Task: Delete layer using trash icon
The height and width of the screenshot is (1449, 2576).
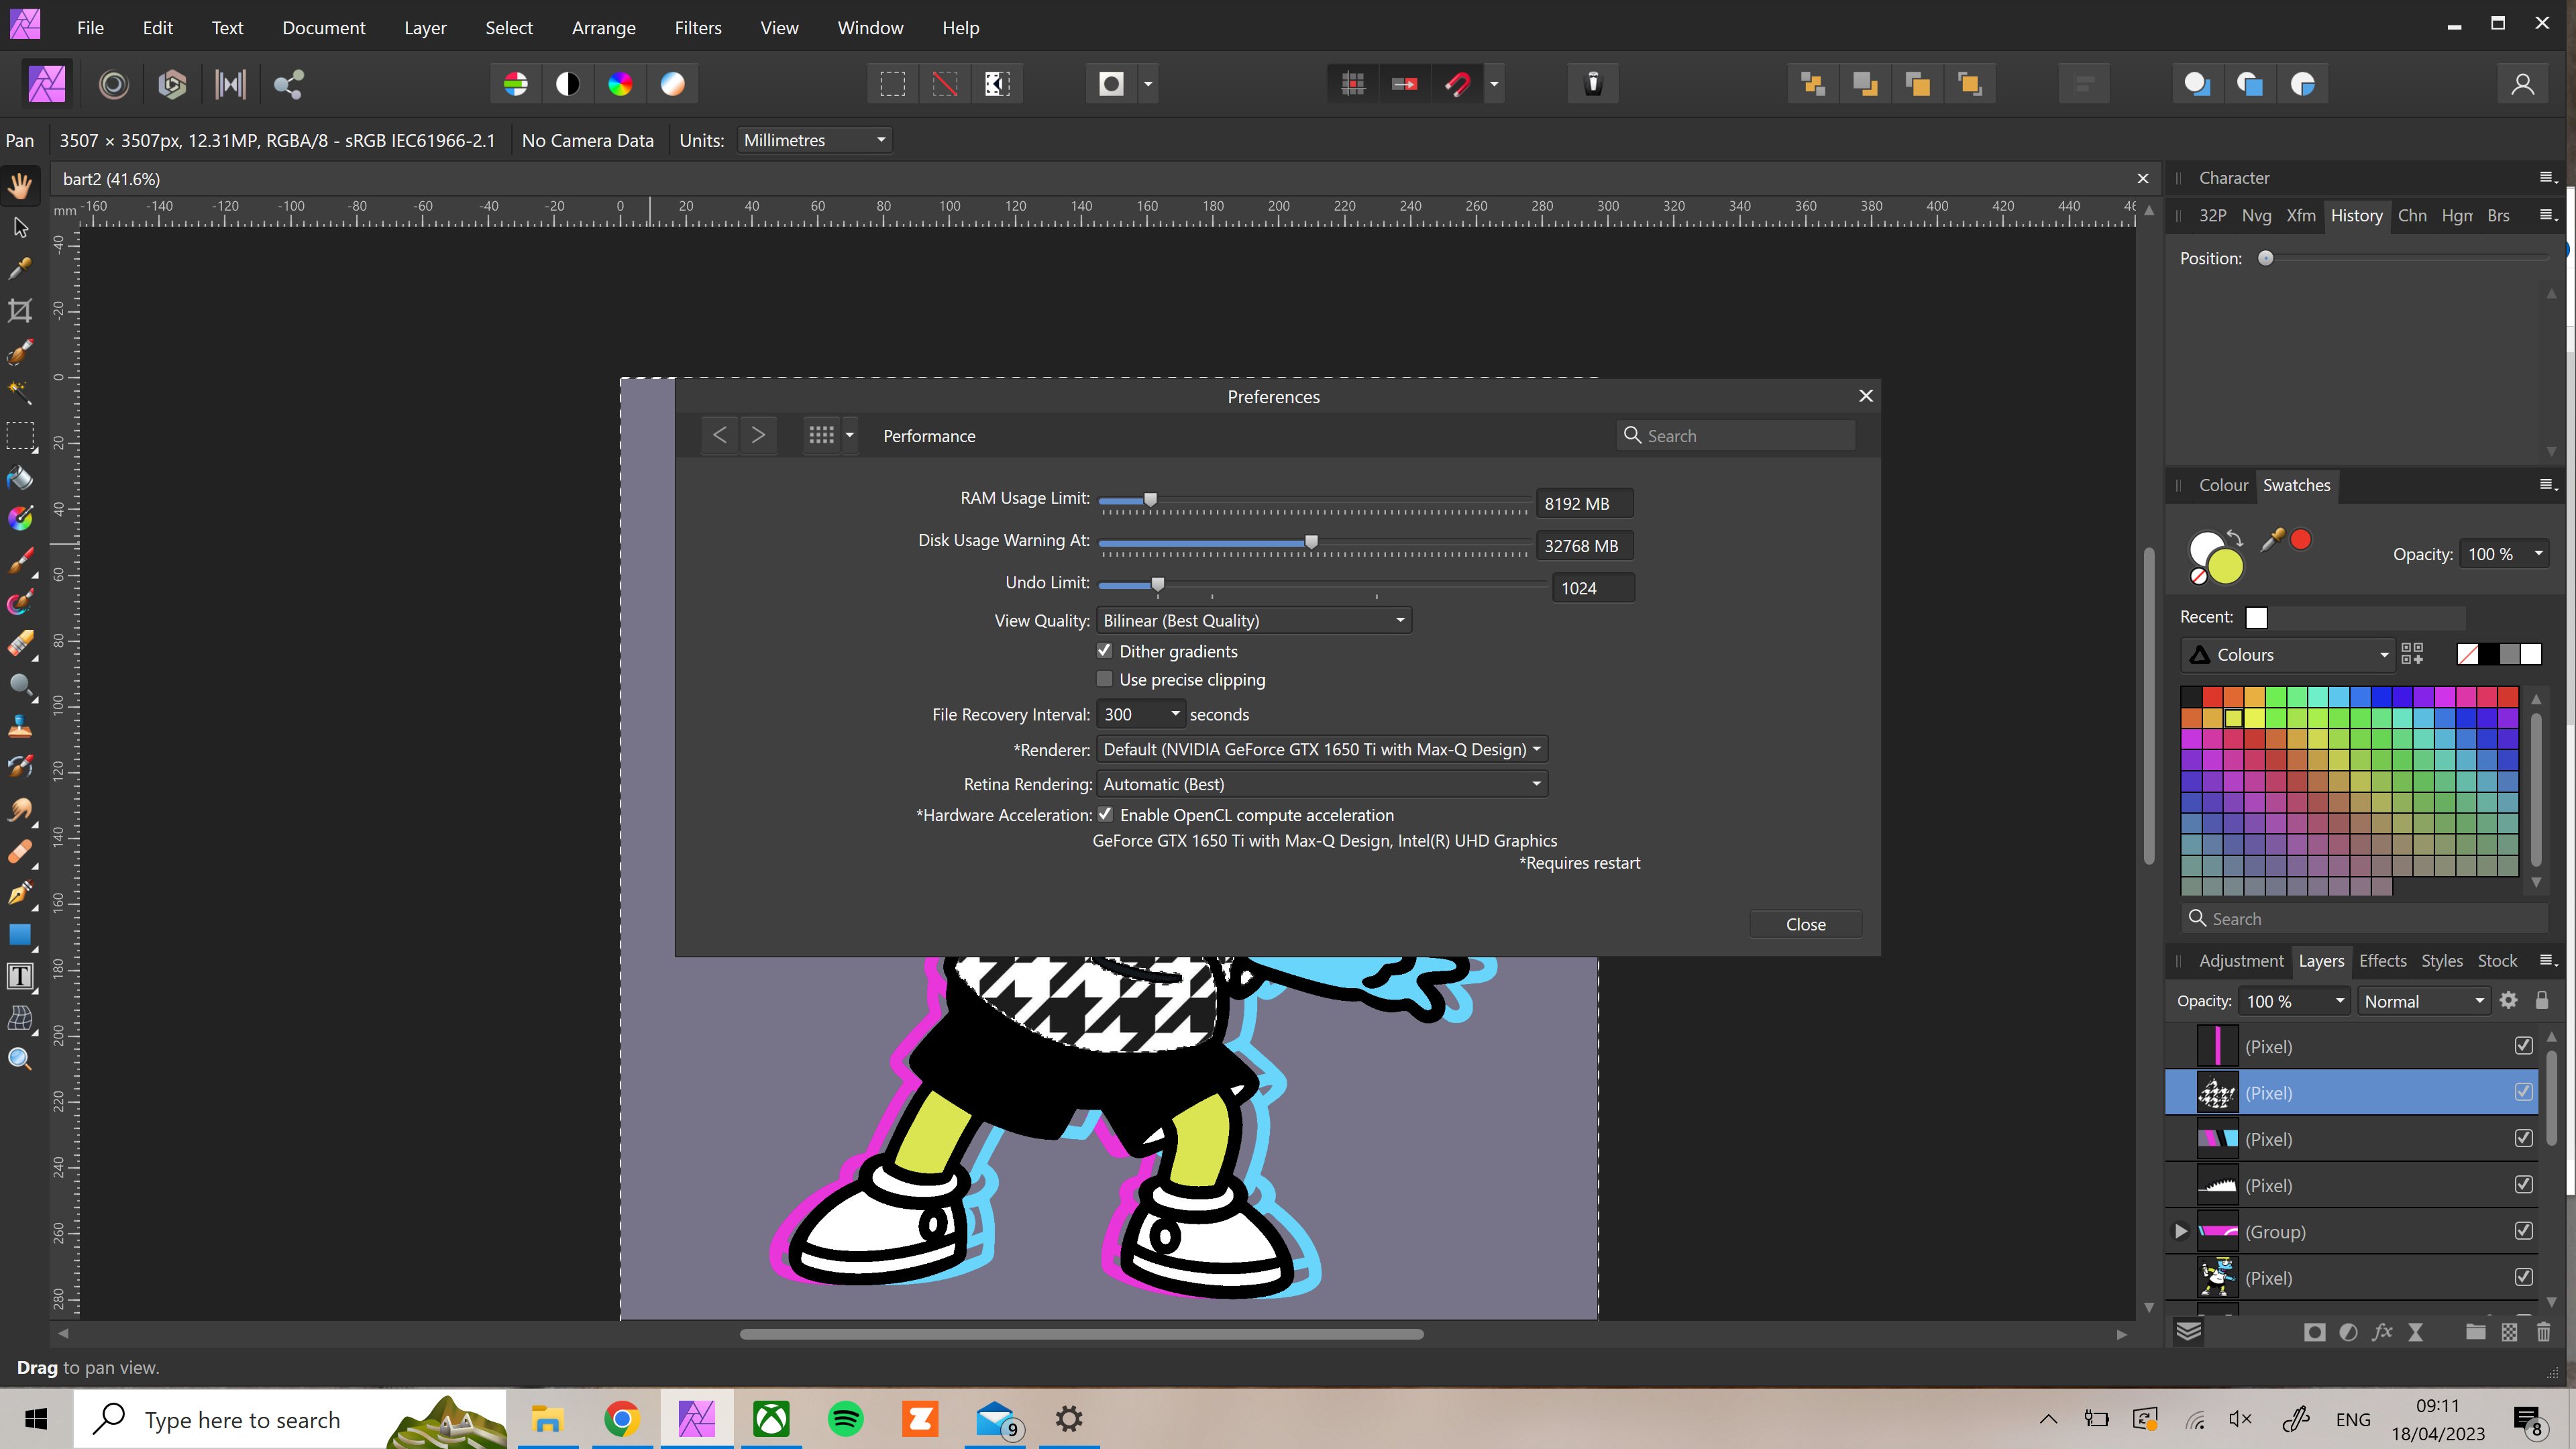Action: tap(2544, 1332)
